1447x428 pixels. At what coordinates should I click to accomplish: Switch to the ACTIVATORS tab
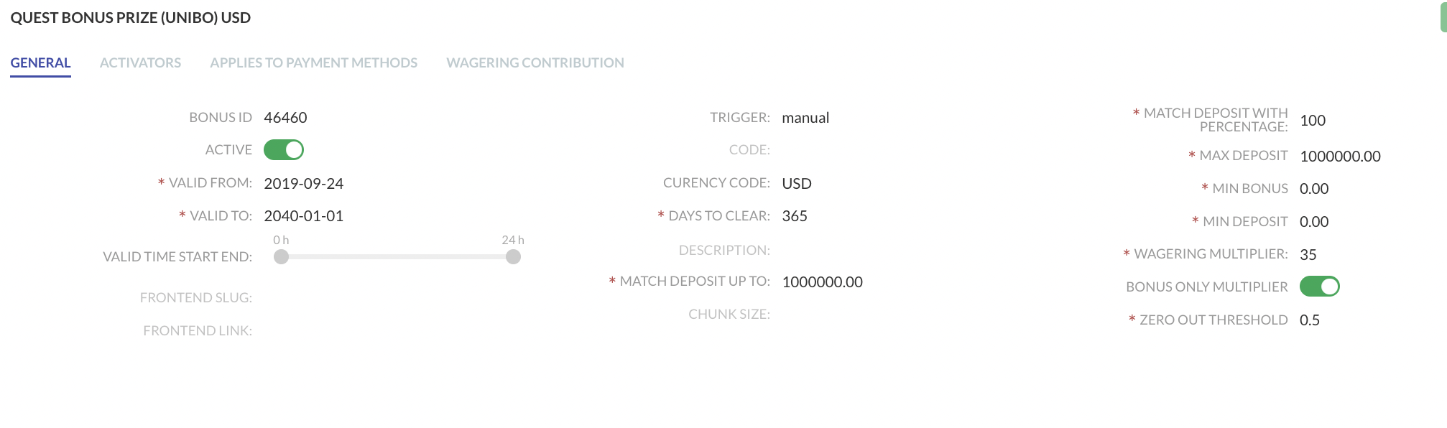click(x=140, y=62)
